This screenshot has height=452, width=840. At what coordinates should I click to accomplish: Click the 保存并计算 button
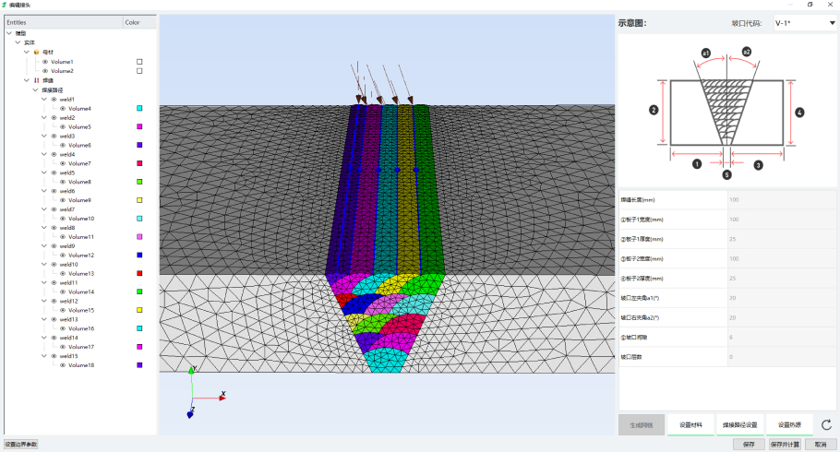(785, 445)
